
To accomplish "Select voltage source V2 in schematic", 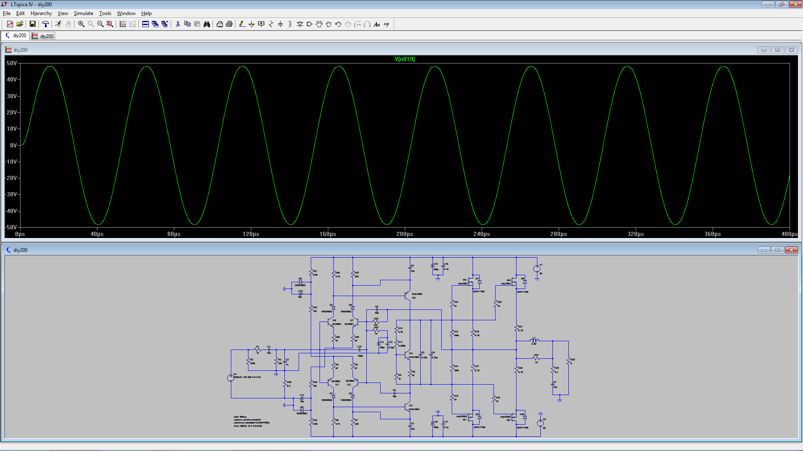I will [x=540, y=423].
